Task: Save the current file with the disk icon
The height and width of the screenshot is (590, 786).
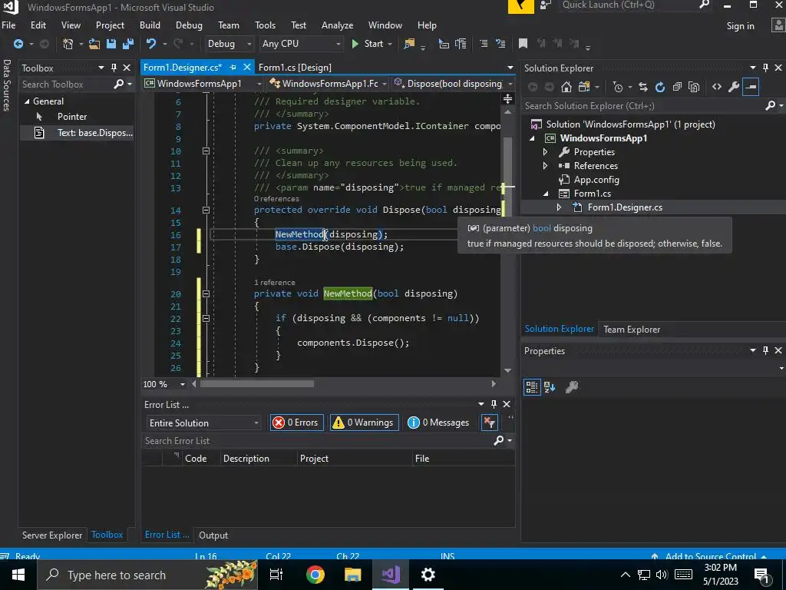Action: pyautogui.click(x=111, y=44)
